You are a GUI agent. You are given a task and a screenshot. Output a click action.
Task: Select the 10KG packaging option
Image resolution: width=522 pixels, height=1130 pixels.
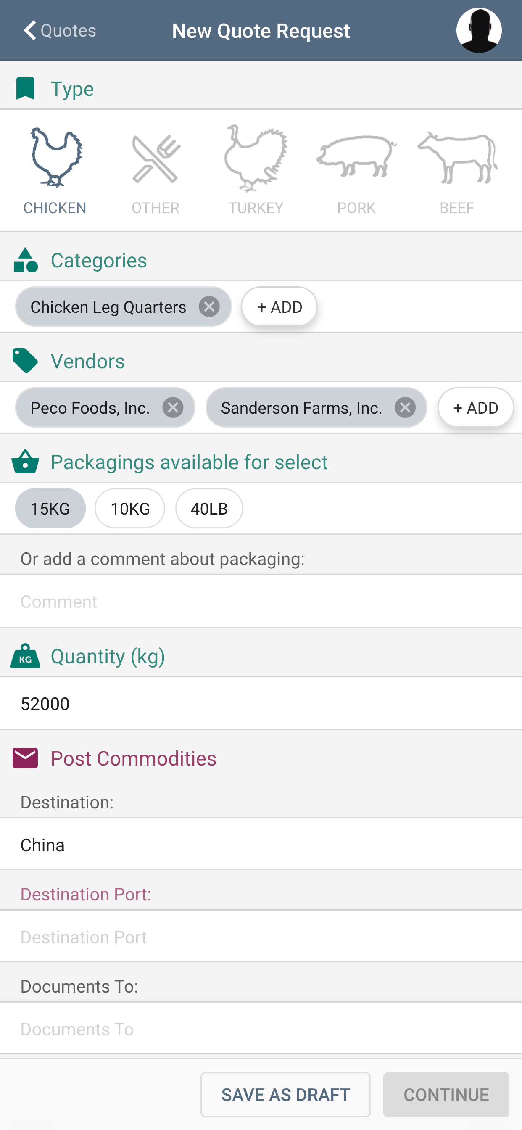point(130,508)
